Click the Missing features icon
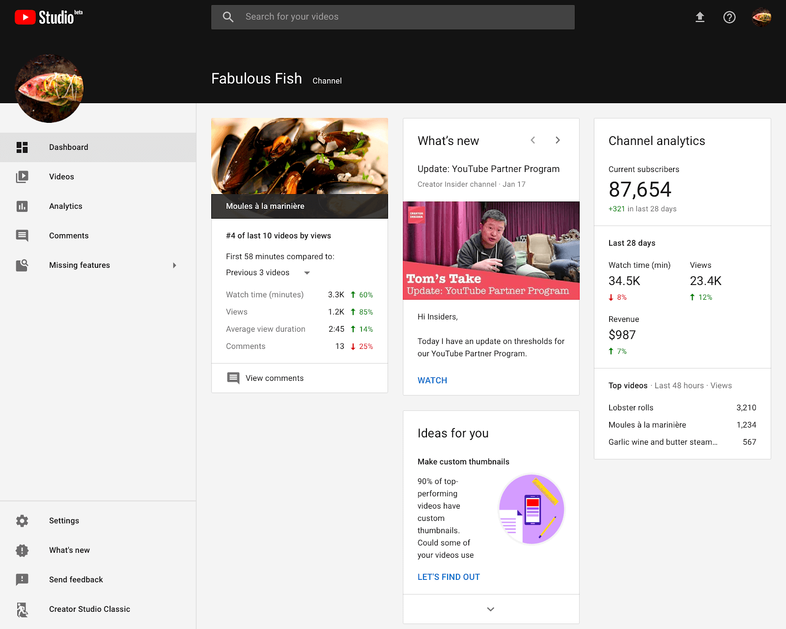Image resolution: width=786 pixels, height=629 pixels. [22, 265]
